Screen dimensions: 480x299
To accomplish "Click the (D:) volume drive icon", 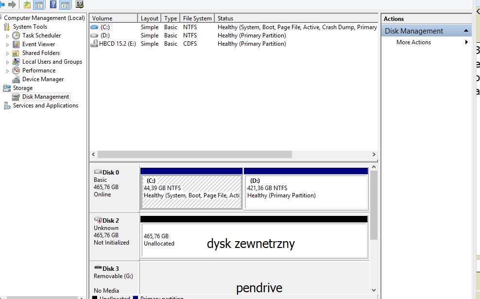I will click(x=94, y=35).
